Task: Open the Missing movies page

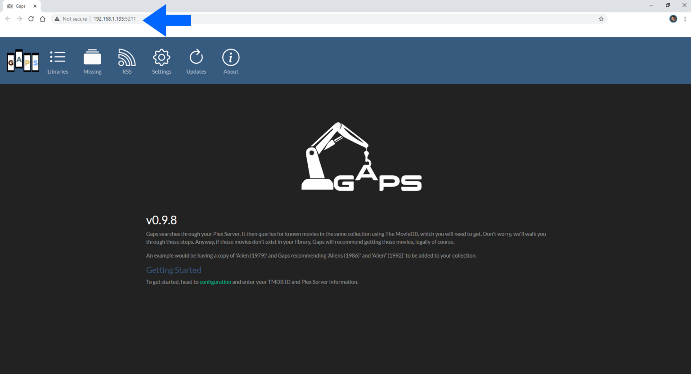Action: 92,62
